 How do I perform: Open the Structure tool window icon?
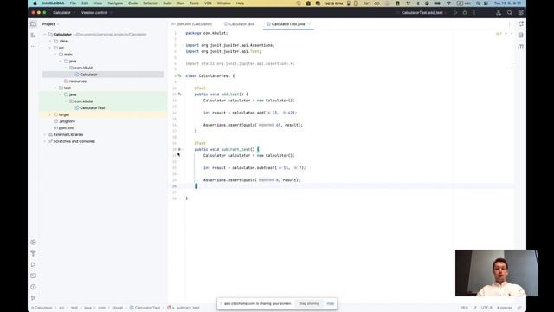point(33,35)
